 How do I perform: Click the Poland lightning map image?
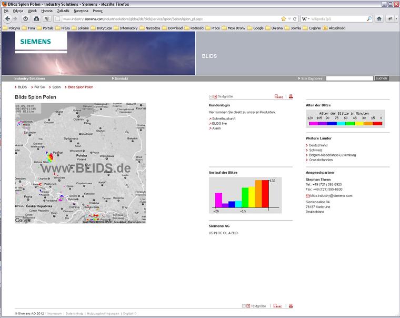click(81, 163)
